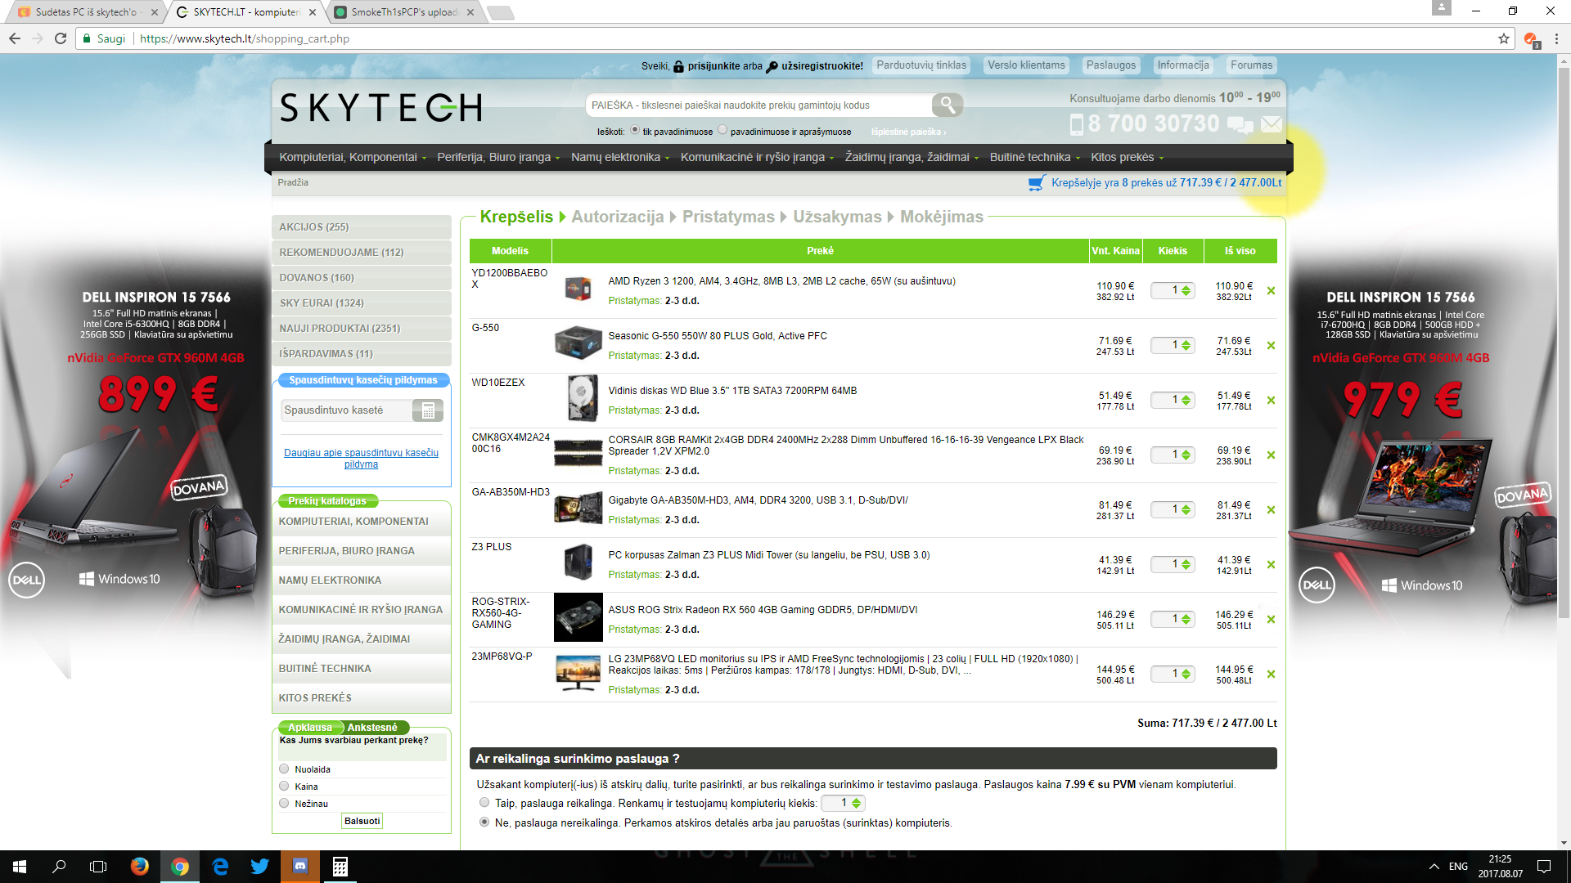Screen dimensions: 1571x883
Task: Remove WD Blue 1TB disk from cart
Action: coord(1271,401)
